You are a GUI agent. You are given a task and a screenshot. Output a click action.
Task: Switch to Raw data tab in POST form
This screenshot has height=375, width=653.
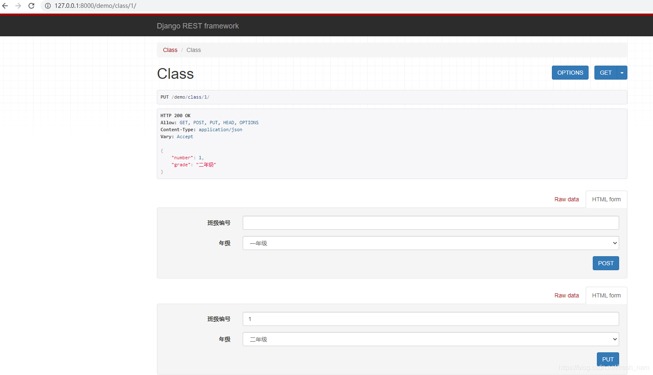coord(566,199)
